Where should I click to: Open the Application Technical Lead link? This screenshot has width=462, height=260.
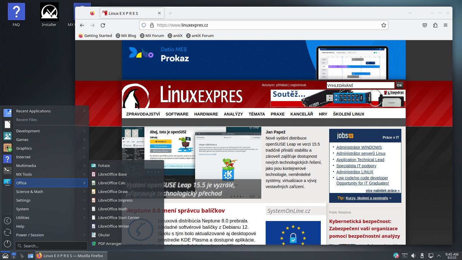tap(360, 160)
